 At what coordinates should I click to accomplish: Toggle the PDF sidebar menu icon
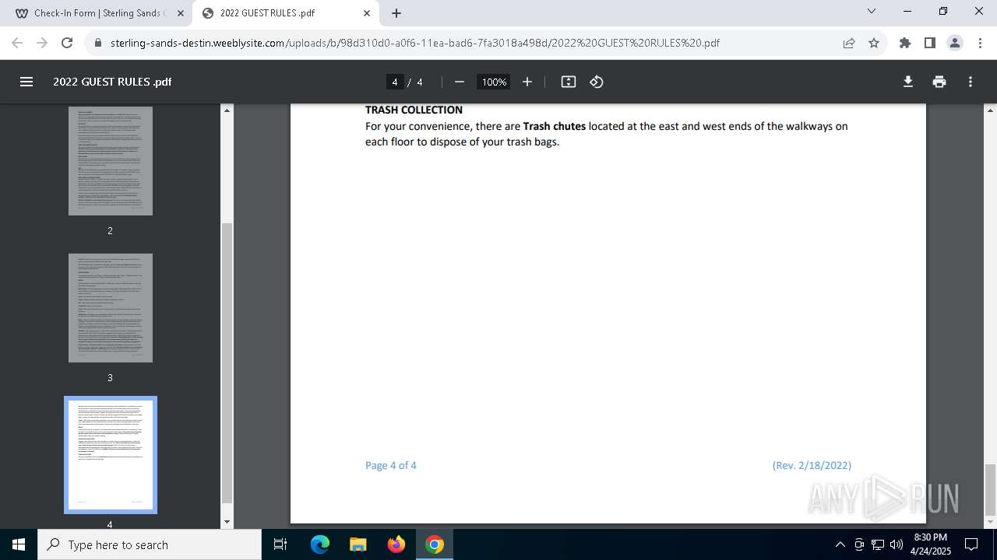(26, 82)
